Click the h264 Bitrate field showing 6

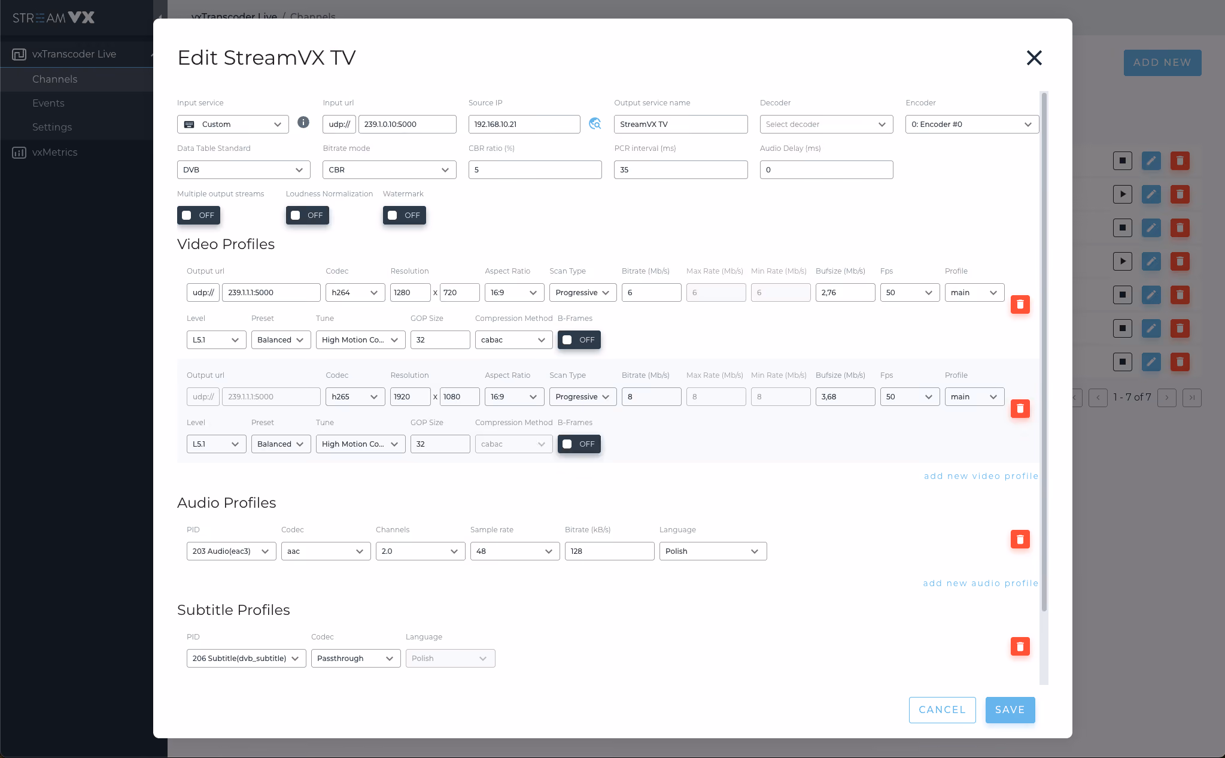pos(652,292)
